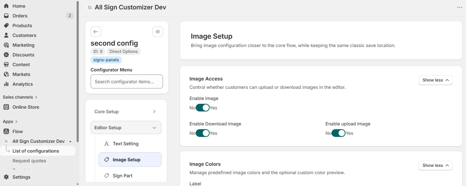Click the Content icon in sidebar

[6, 64]
